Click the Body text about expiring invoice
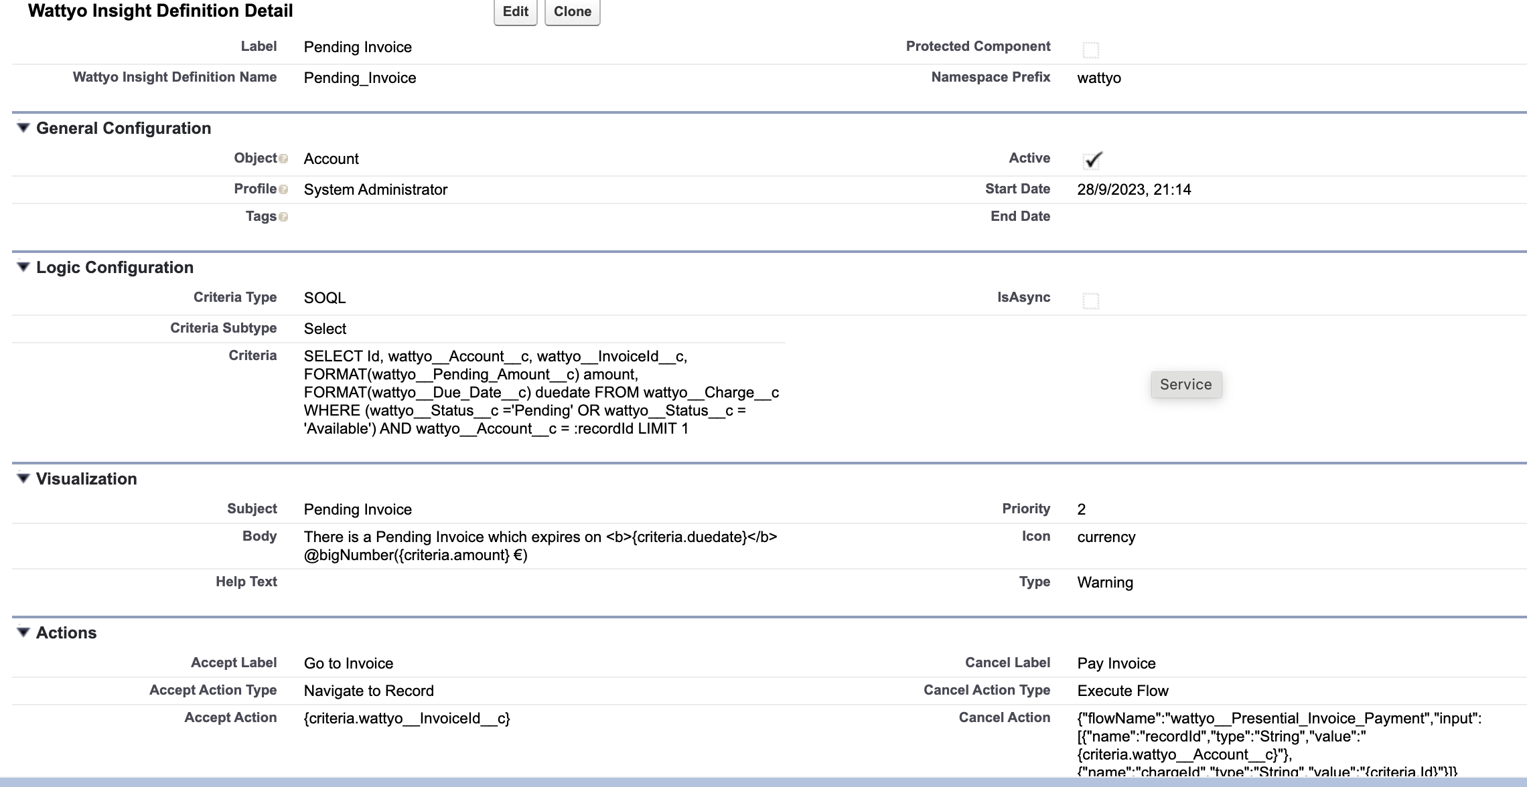Image resolution: width=1527 pixels, height=787 pixels. [x=540, y=546]
